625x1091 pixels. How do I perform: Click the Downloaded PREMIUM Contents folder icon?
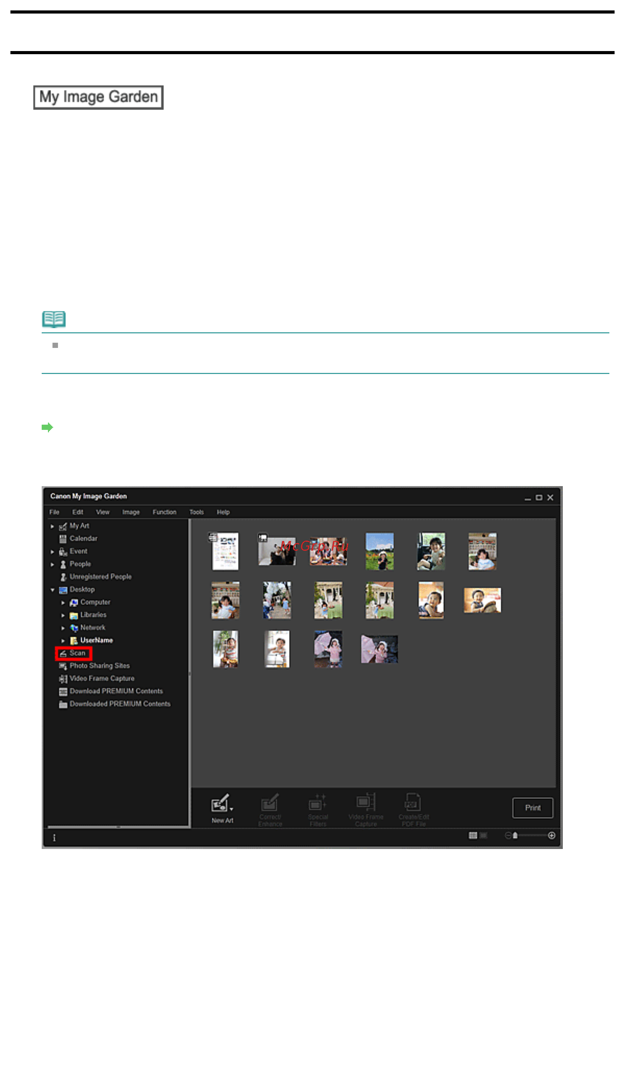tap(63, 705)
